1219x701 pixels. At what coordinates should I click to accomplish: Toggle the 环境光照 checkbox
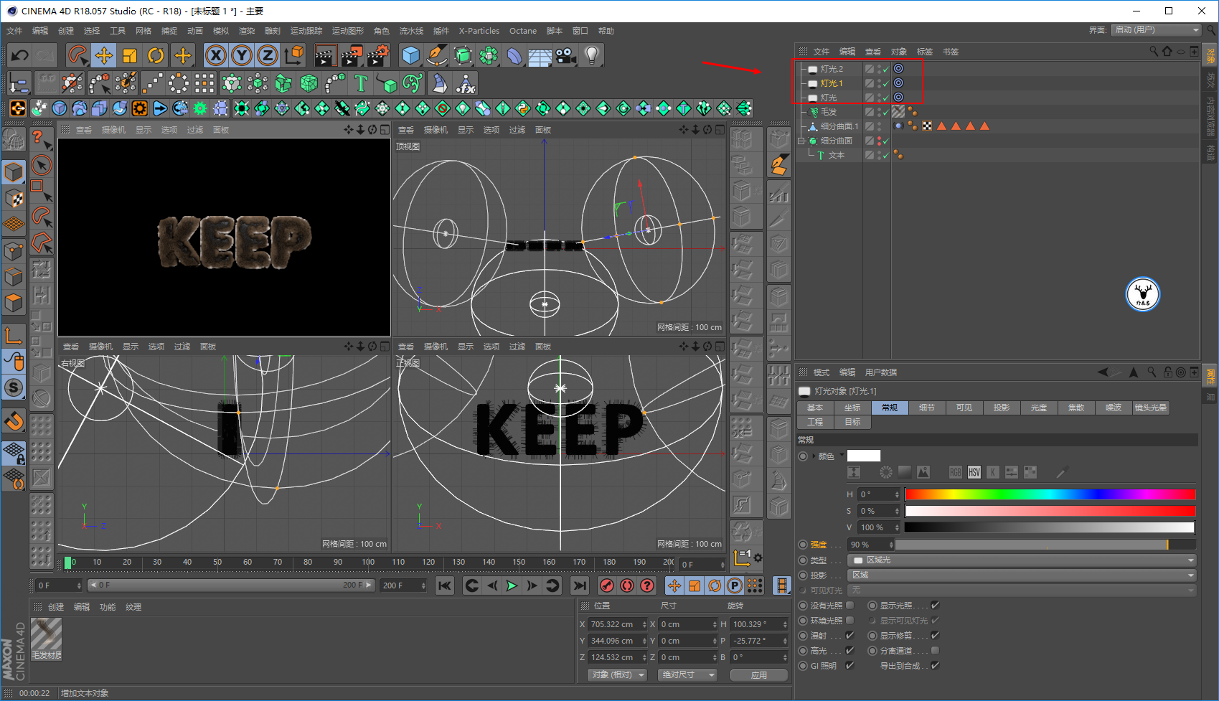point(850,621)
